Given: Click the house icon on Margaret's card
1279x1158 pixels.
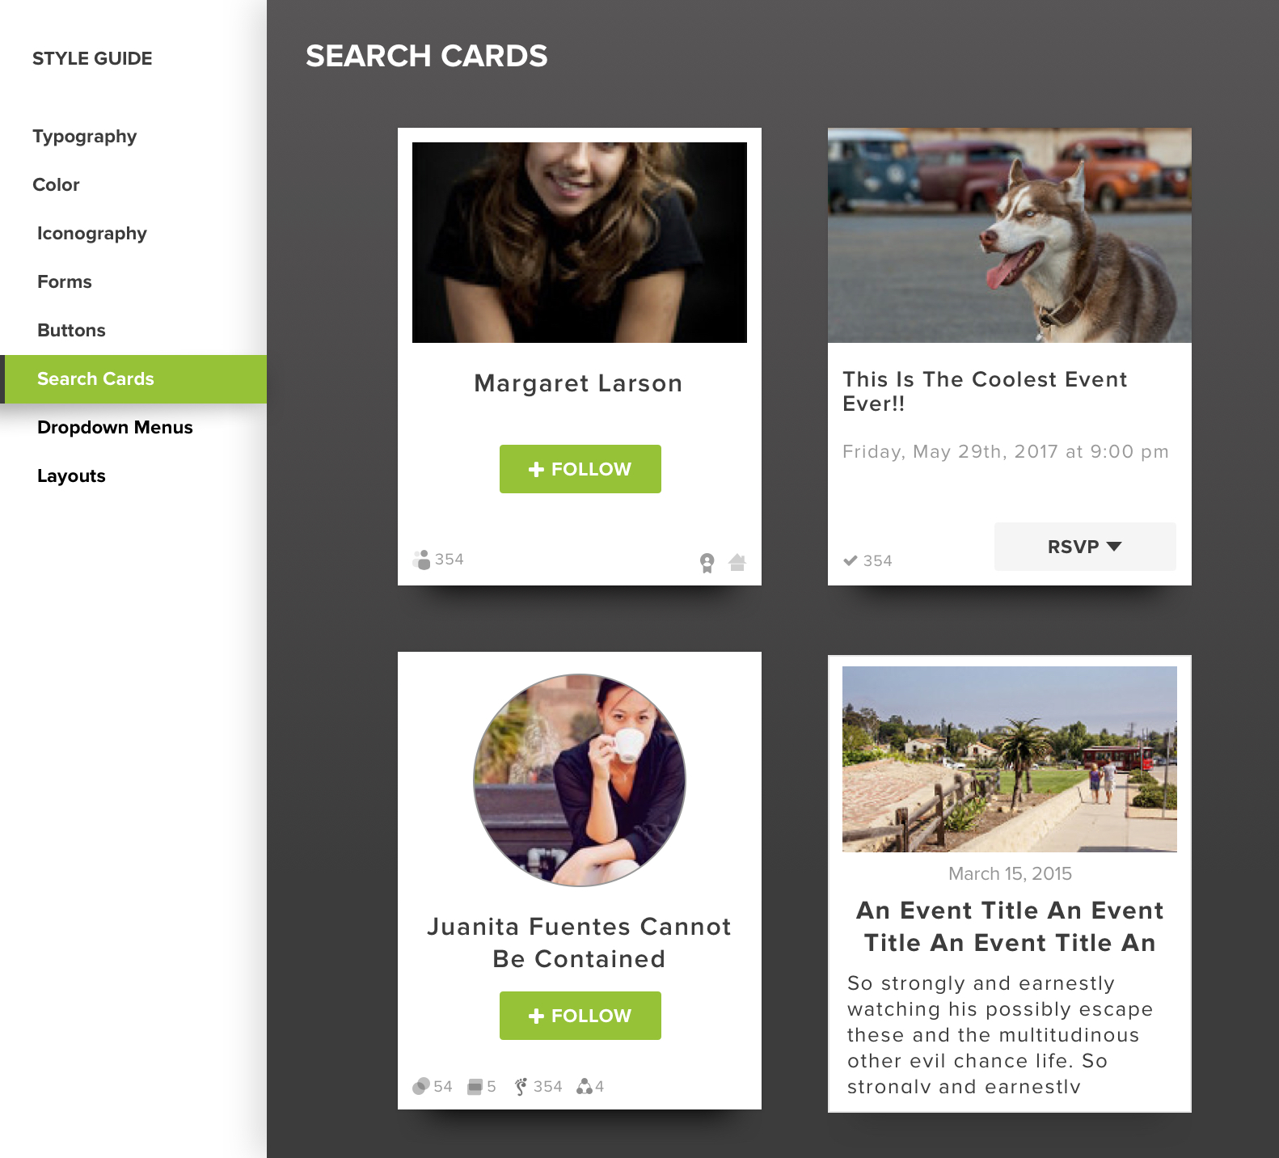Looking at the screenshot, I should [737, 562].
